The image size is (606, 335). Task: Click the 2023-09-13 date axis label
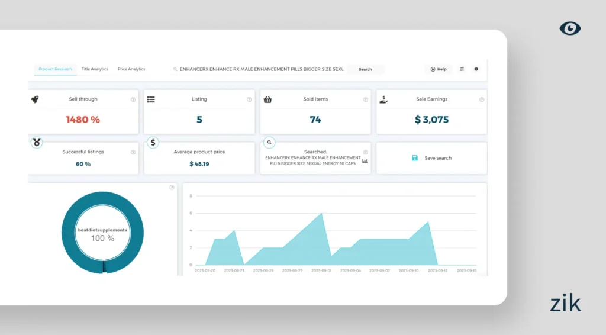(437, 271)
